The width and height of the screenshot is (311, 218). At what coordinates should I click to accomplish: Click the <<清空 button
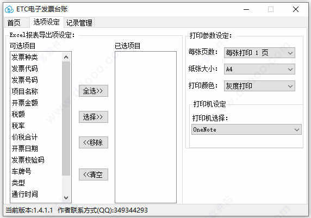coord(94,175)
